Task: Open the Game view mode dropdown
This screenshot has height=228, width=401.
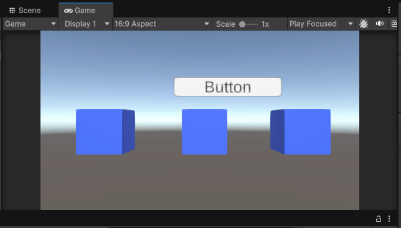Action: click(x=30, y=24)
